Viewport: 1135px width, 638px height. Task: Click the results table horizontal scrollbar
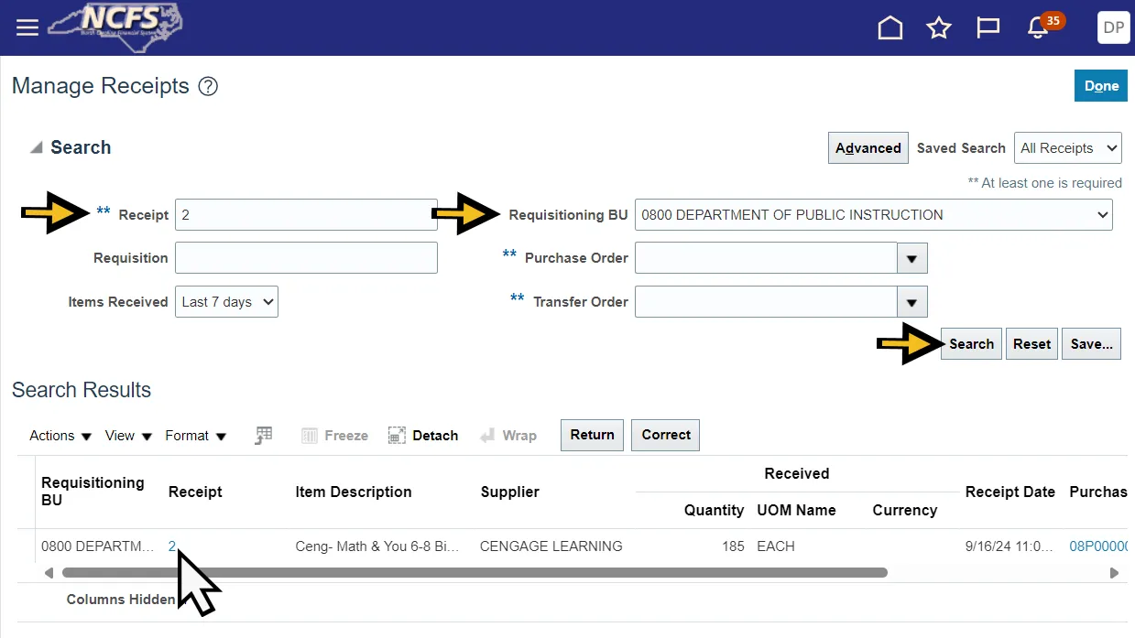point(474,573)
